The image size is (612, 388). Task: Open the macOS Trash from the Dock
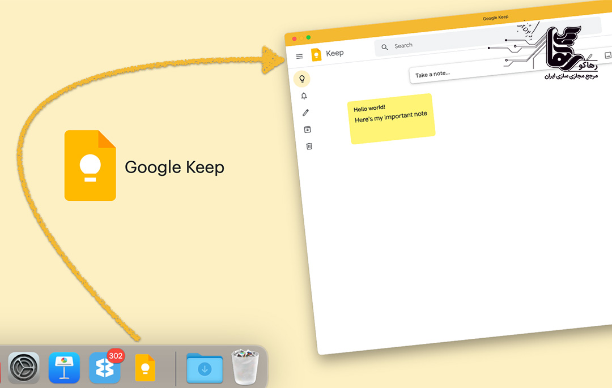click(245, 368)
